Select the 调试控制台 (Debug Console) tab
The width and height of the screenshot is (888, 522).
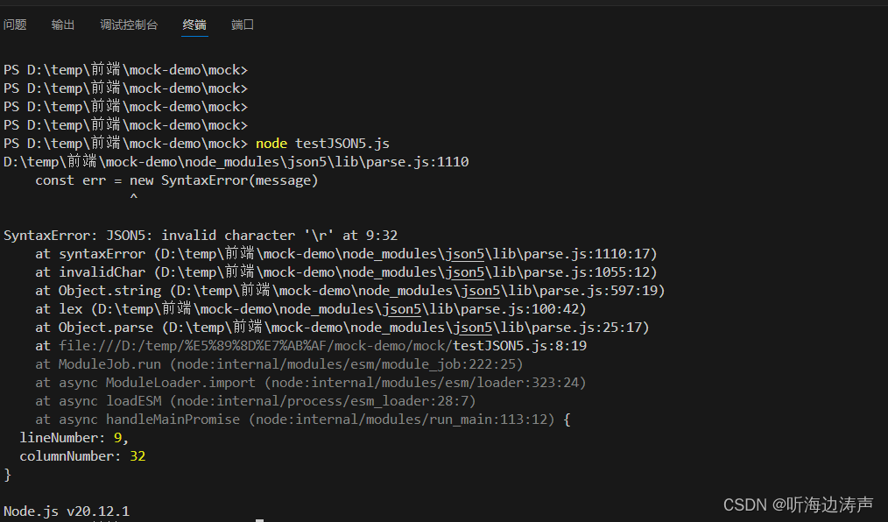[129, 25]
